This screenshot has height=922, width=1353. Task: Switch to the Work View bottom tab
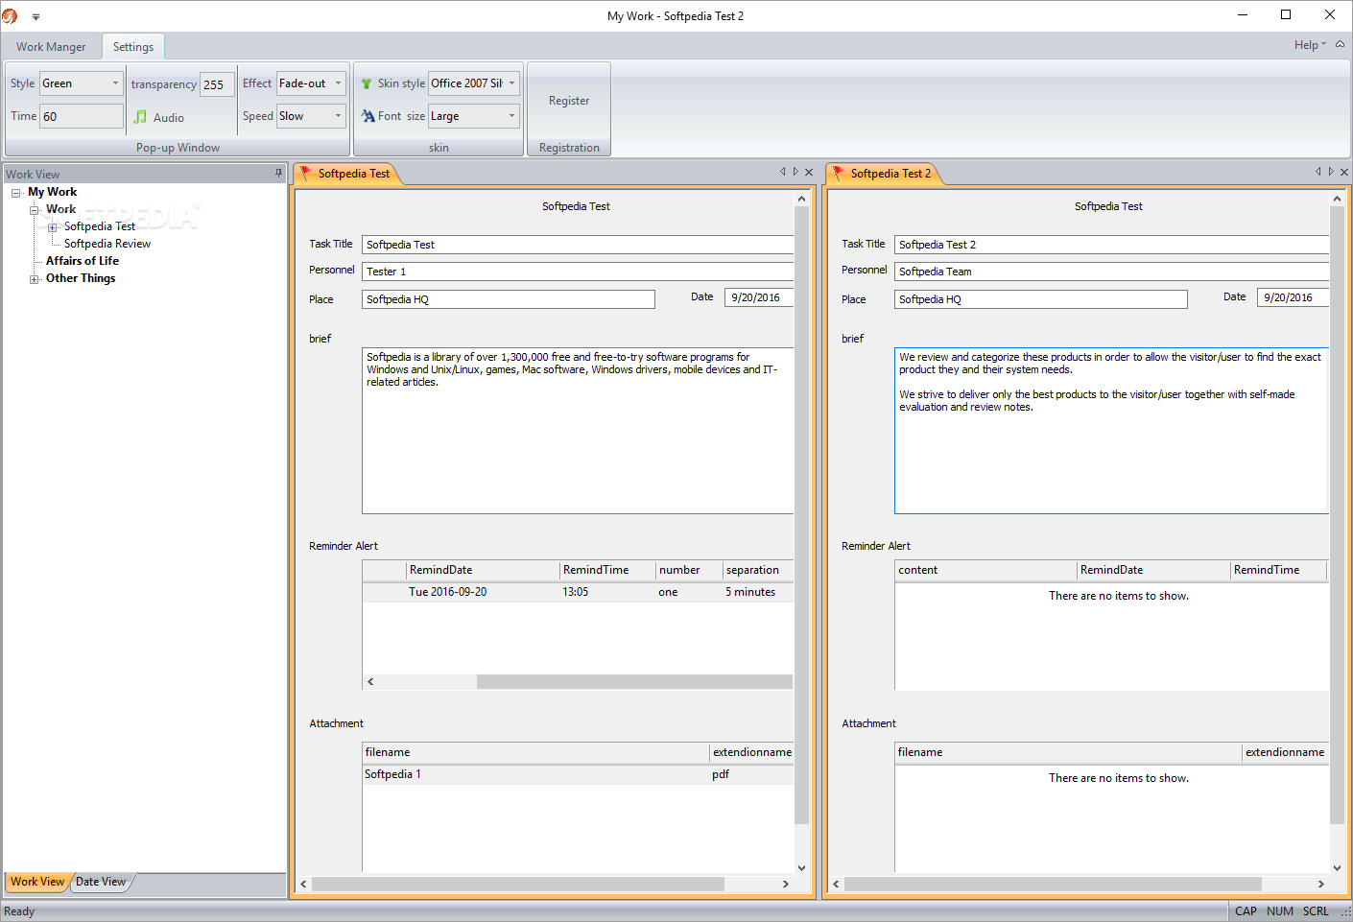point(37,882)
